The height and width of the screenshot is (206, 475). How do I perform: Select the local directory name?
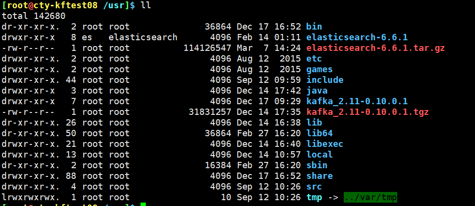click(x=319, y=155)
